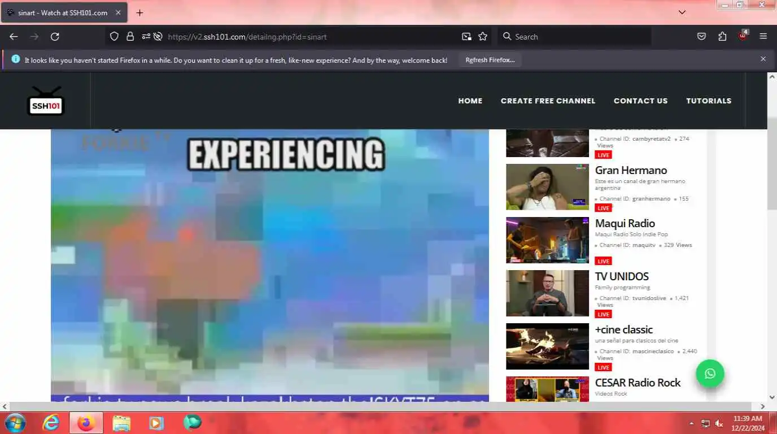777x434 pixels.
Task: Open the shield tracking protection icon
Action: [114, 37]
